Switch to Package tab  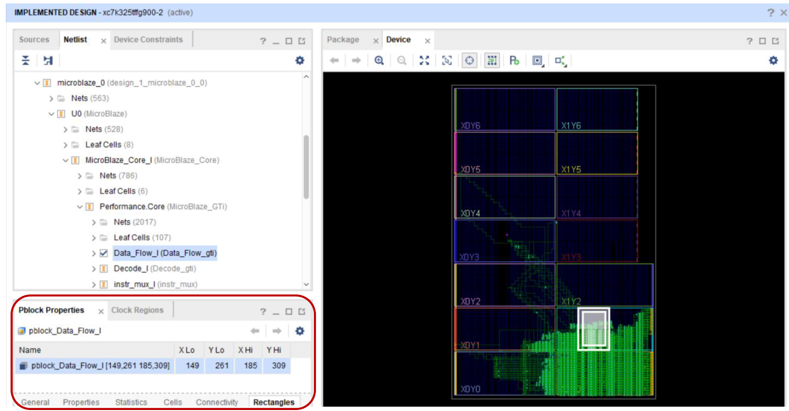343,40
